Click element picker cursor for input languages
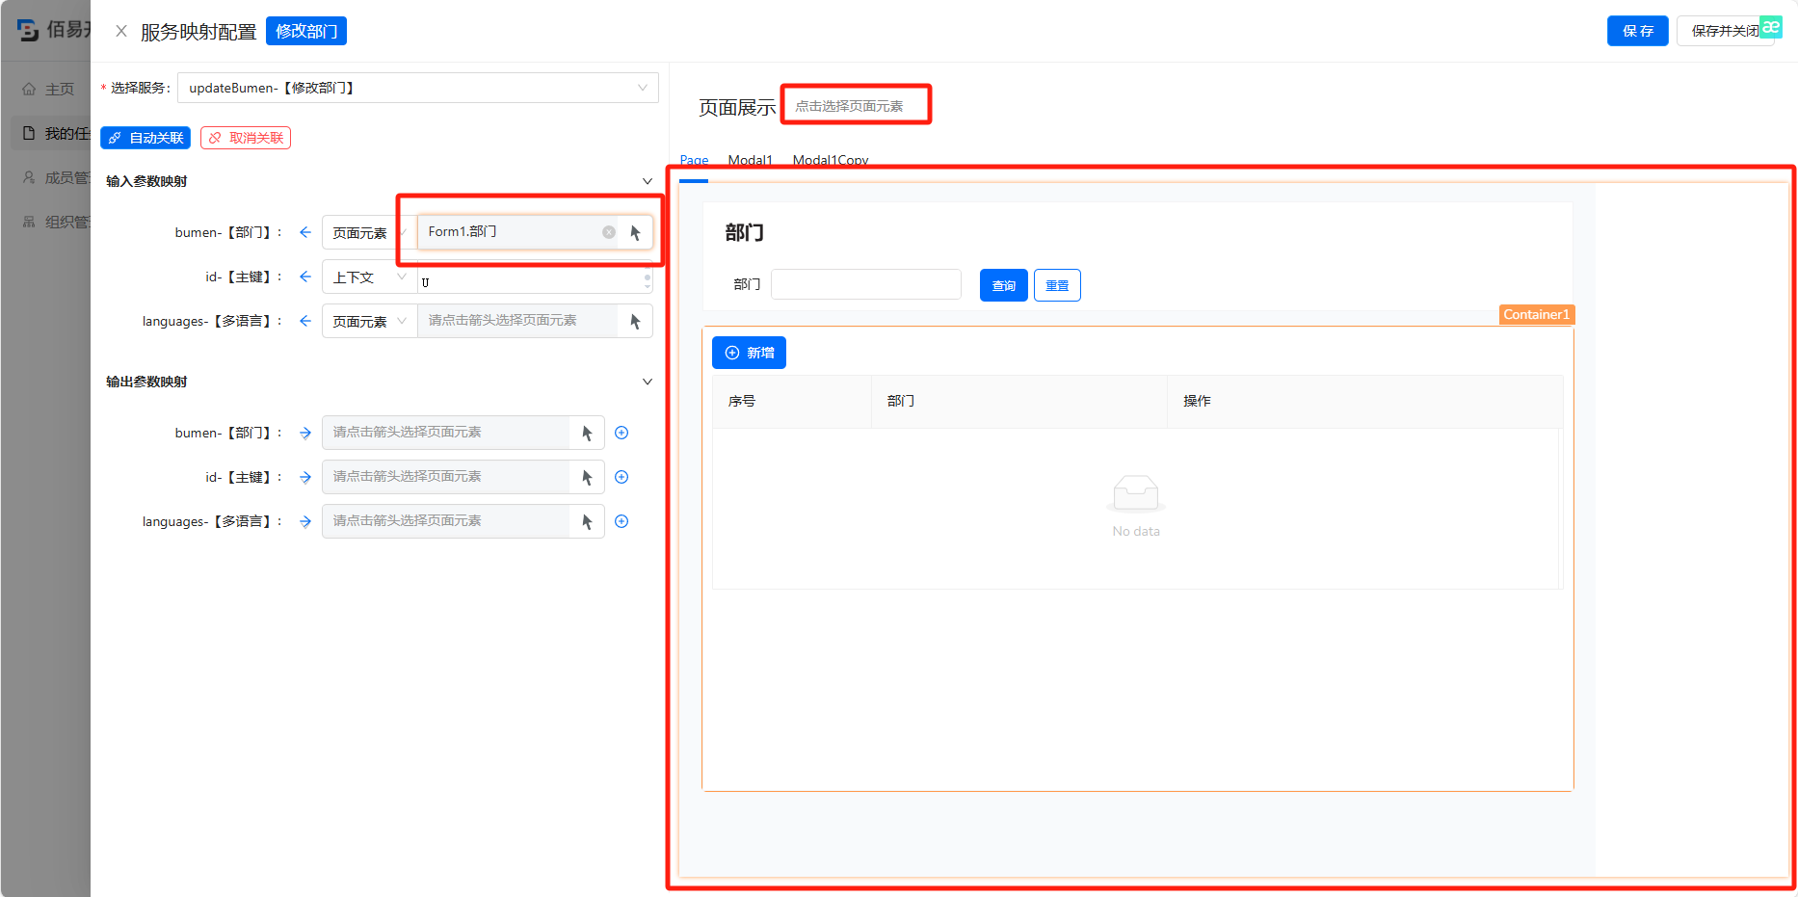This screenshot has width=1798, height=897. (636, 321)
